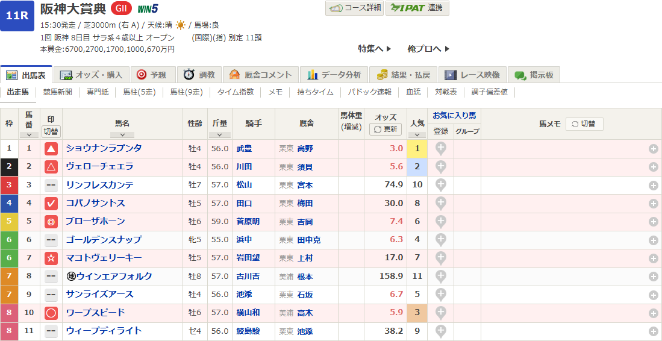Expand the 斤量 column sort dropdown
The width and height of the screenshot is (662, 341).
219,135
